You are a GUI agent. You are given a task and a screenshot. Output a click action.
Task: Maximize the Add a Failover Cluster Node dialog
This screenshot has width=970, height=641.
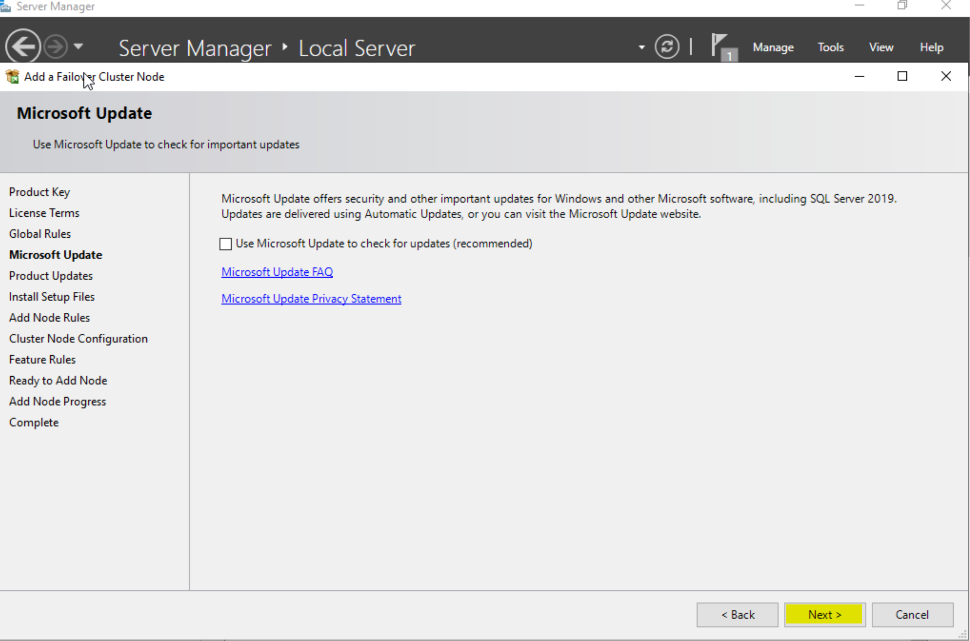pyautogui.click(x=902, y=77)
